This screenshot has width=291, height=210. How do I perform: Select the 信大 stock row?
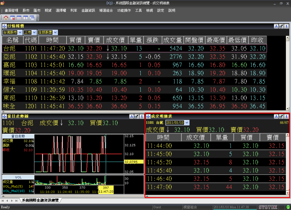click(x=134, y=90)
